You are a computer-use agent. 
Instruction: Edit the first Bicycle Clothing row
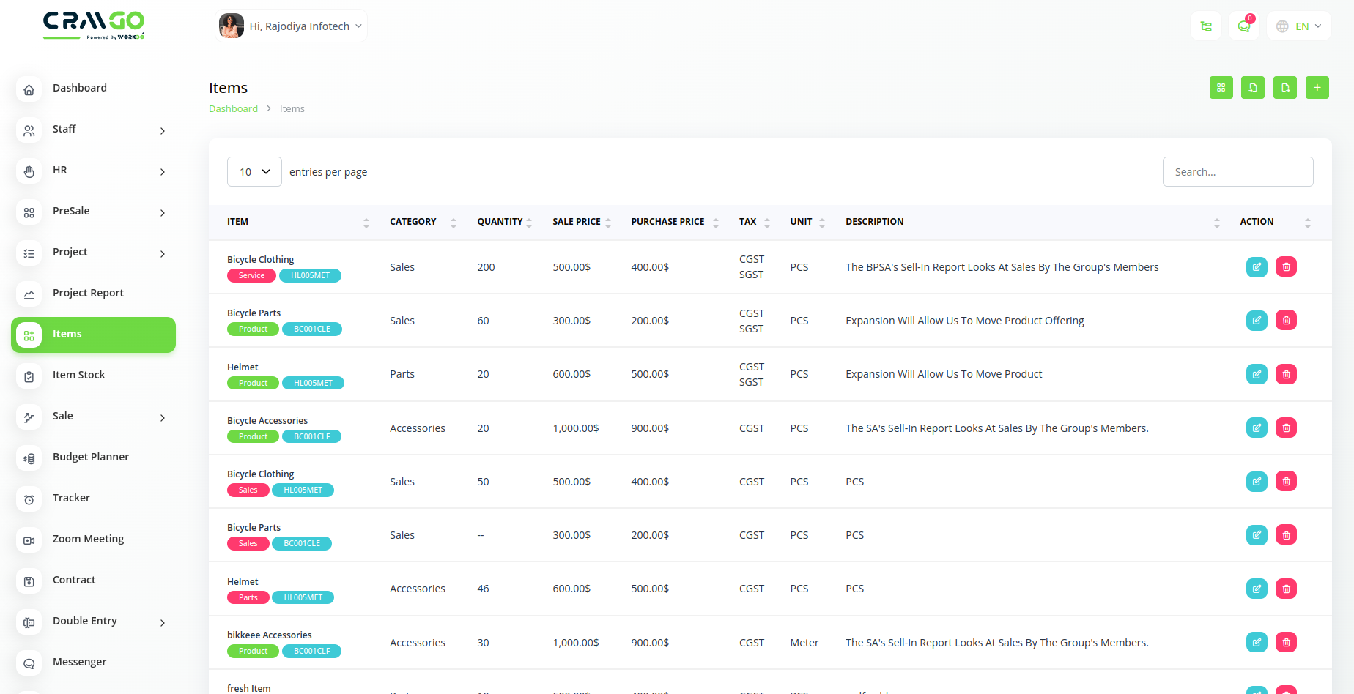[x=1257, y=267]
